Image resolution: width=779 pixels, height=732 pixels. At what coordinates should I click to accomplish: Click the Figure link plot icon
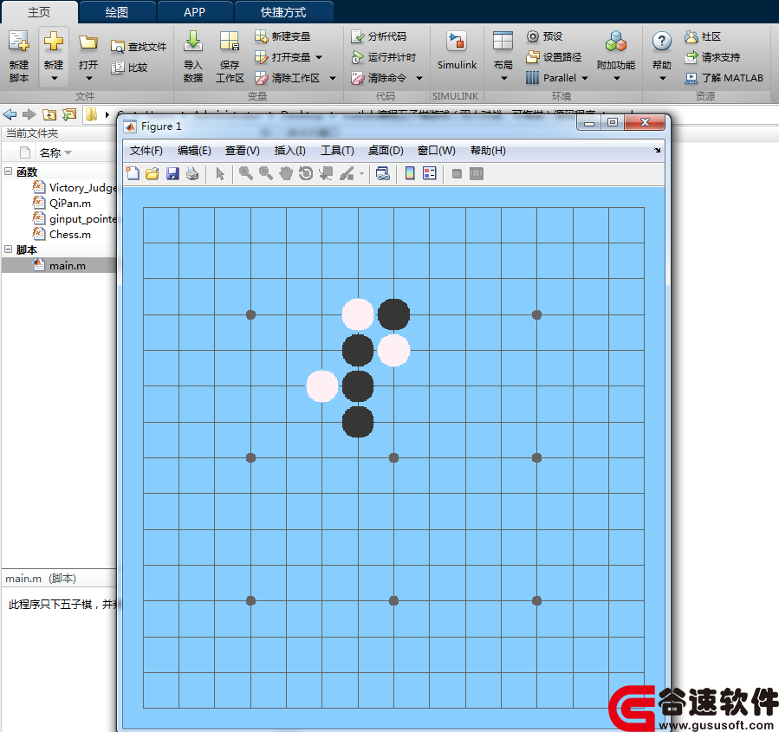382,173
